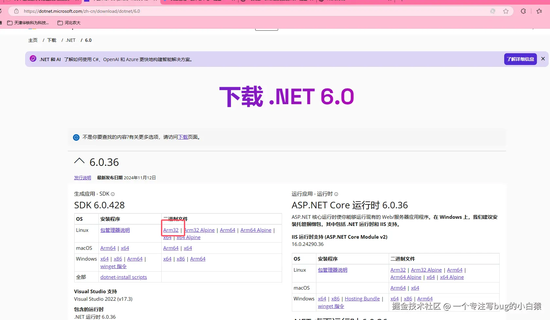Click the site info lock icon

click(16, 11)
